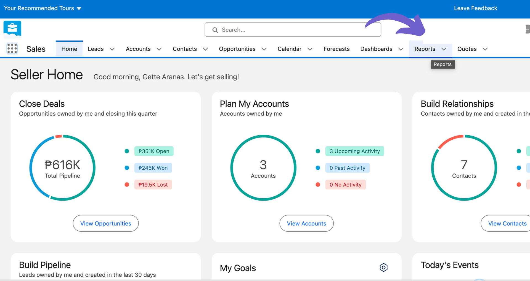
Task: Click the View Contacts button
Action: [x=507, y=223]
